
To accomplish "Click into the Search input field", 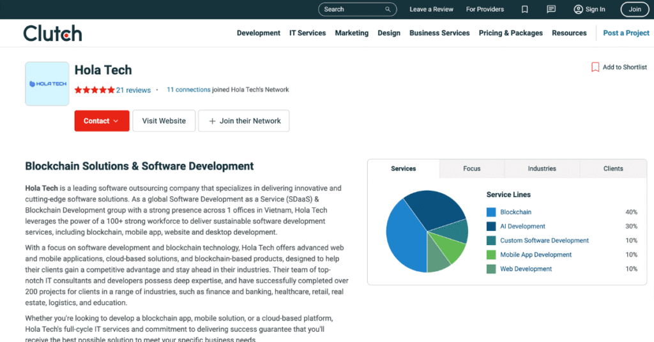I will pos(351,10).
